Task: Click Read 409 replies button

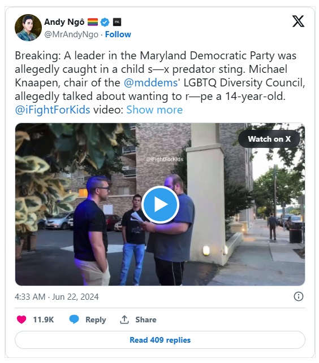Action: tap(160, 340)
